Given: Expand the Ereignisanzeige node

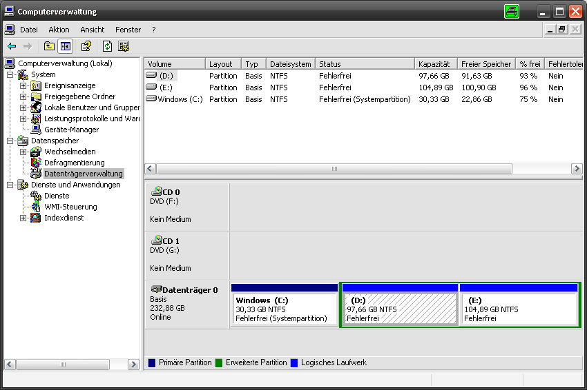Looking at the screenshot, I should (23, 86).
